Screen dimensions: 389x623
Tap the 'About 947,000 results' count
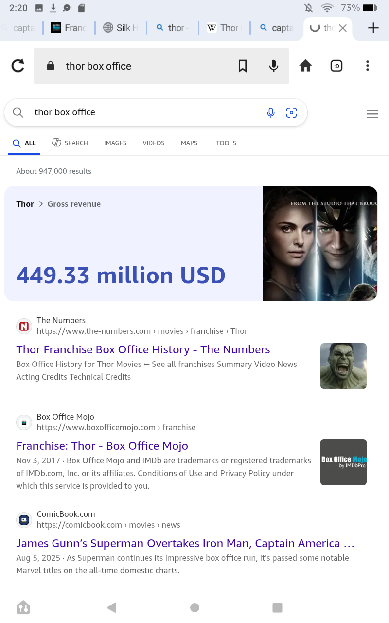point(54,171)
